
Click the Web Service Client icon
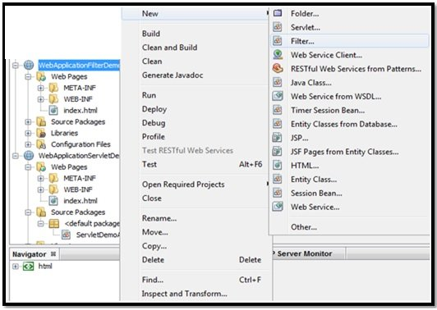click(278, 55)
